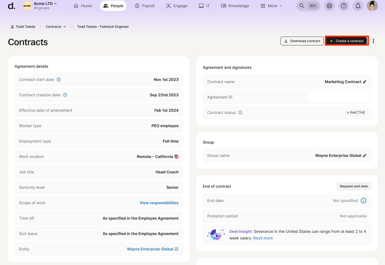The height and width of the screenshot is (265, 385).
Task: Open the user profile avatar
Action: [x=372, y=6]
